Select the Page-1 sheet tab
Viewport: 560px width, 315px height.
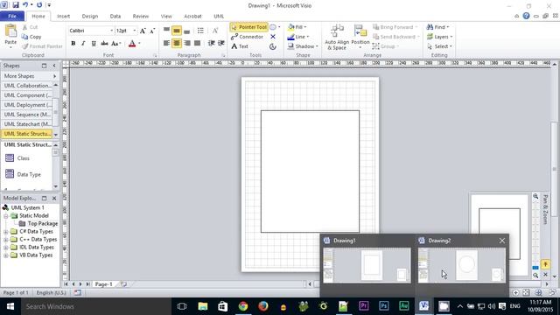103,284
